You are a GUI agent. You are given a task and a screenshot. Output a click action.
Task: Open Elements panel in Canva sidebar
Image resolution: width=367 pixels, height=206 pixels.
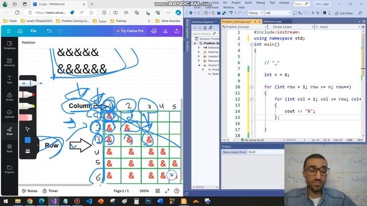[9, 62]
